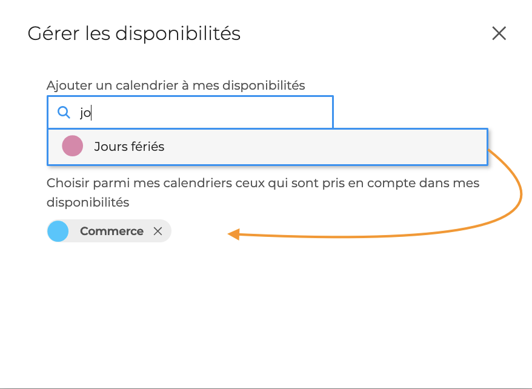Click the Jours fériés text label
This screenshot has width=532, height=389.
coord(129,147)
